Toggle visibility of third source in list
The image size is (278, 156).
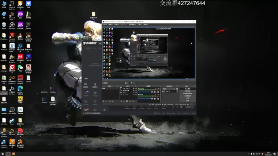click(x=133, y=93)
